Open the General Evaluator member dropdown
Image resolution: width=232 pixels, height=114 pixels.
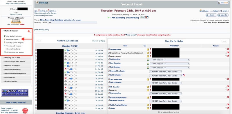(166, 72)
